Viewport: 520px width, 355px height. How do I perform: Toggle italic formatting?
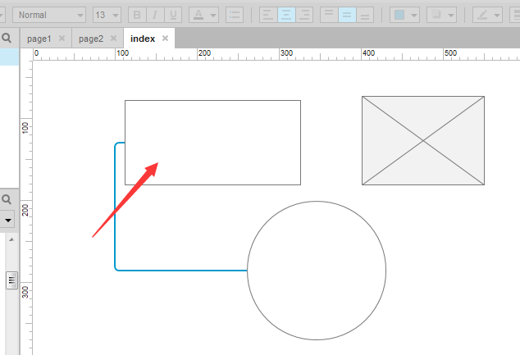click(x=155, y=15)
